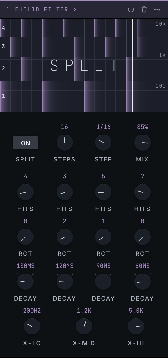Image resolution: width=168 pixels, height=358 pixels.
Task: Click the DECAY knob at 120MS
Action: point(65,282)
